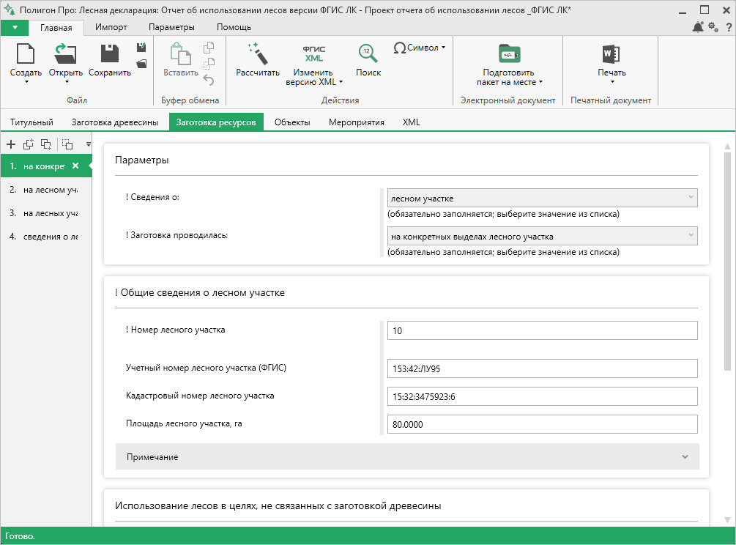Viewport: 736px width, 545px height.
Task: Add new section with plus icon
Action: (11, 144)
